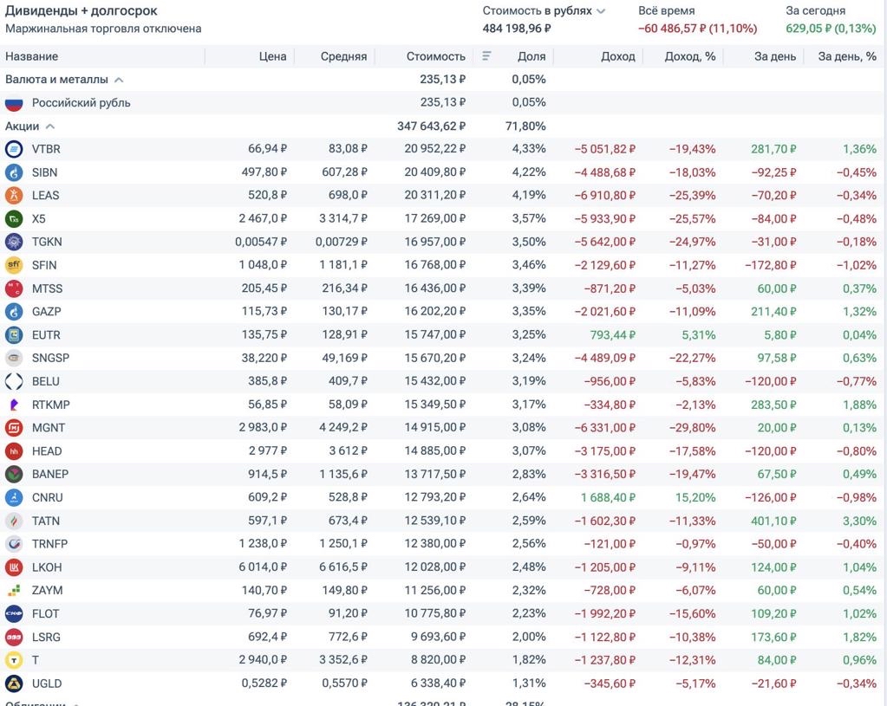Collapse the Акции section
The width and height of the screenshot is (887, 706).
pos(49,126)
